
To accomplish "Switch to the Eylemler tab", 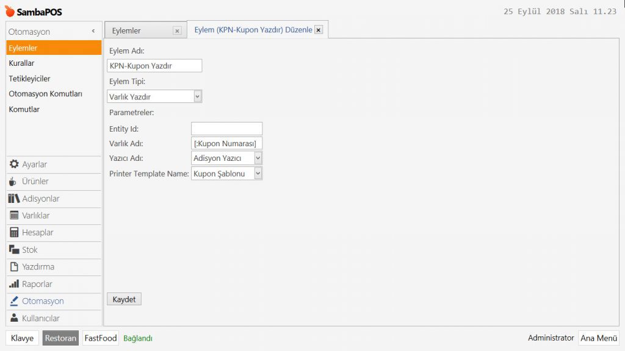I will click(127, 30).
